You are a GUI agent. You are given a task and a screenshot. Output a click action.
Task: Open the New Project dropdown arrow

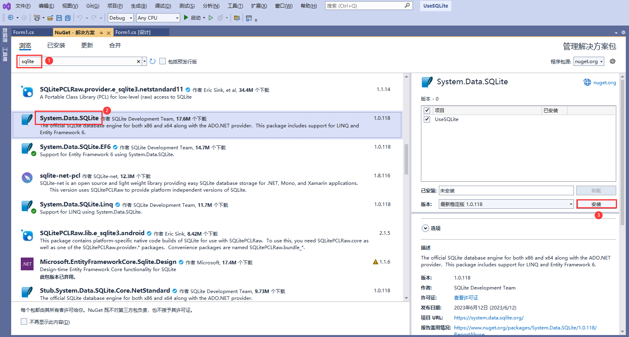point(43,18)
